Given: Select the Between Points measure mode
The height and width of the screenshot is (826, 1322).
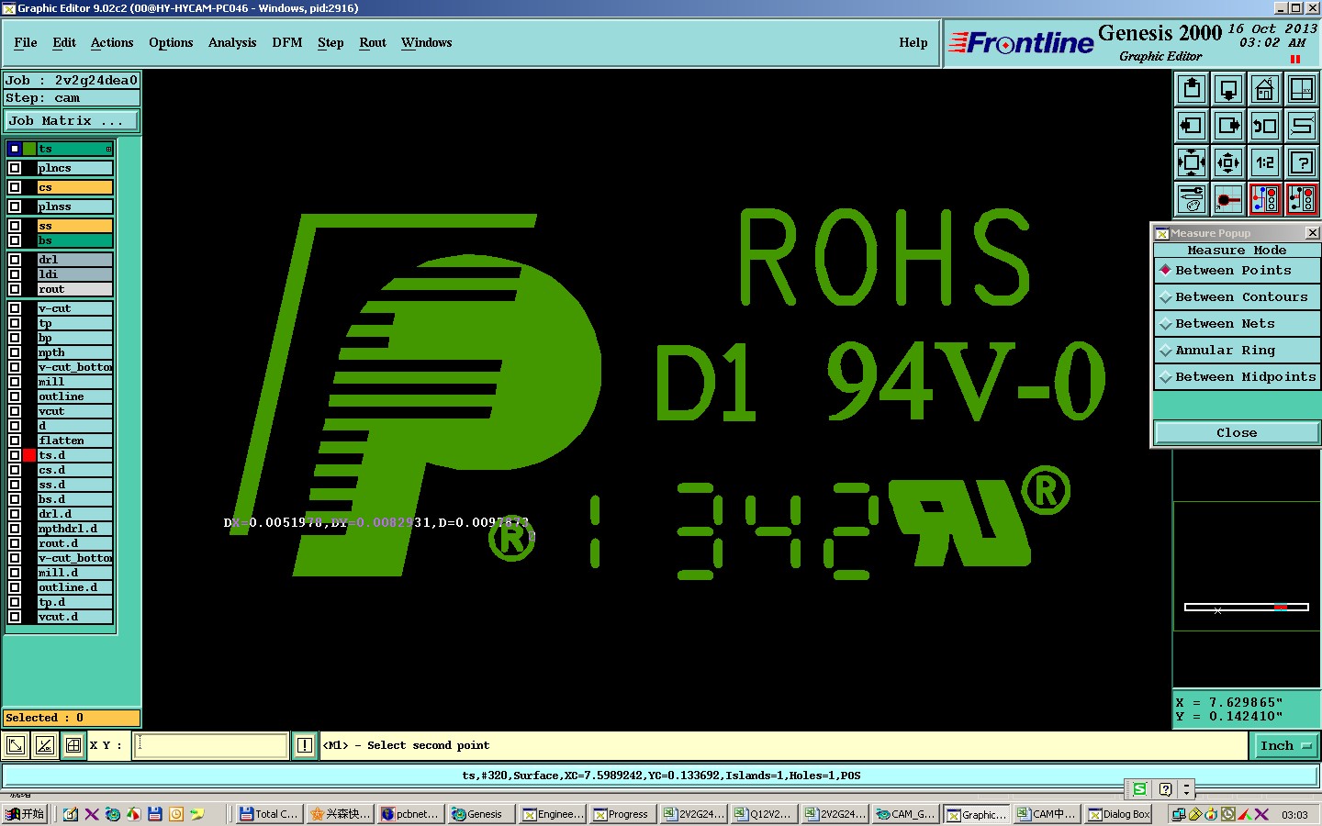Looking at the screenshot, I should click(x=1237, y=271).
